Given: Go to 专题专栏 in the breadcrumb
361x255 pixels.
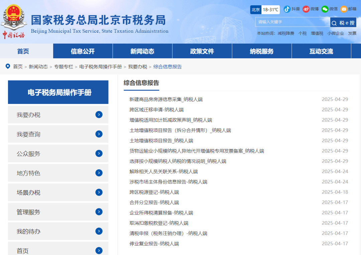Looking at the screenshot, I should tap(64, 67).
